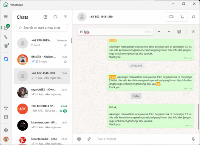Open Starred messages icon
This screenshot has width=200, height=145.
click(x=6, y=108)
